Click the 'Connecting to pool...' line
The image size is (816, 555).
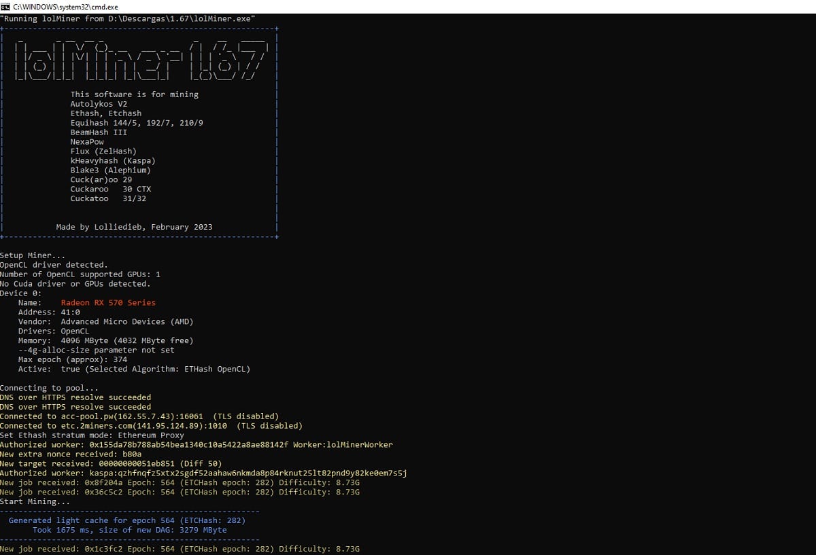(x=49, y=389)
